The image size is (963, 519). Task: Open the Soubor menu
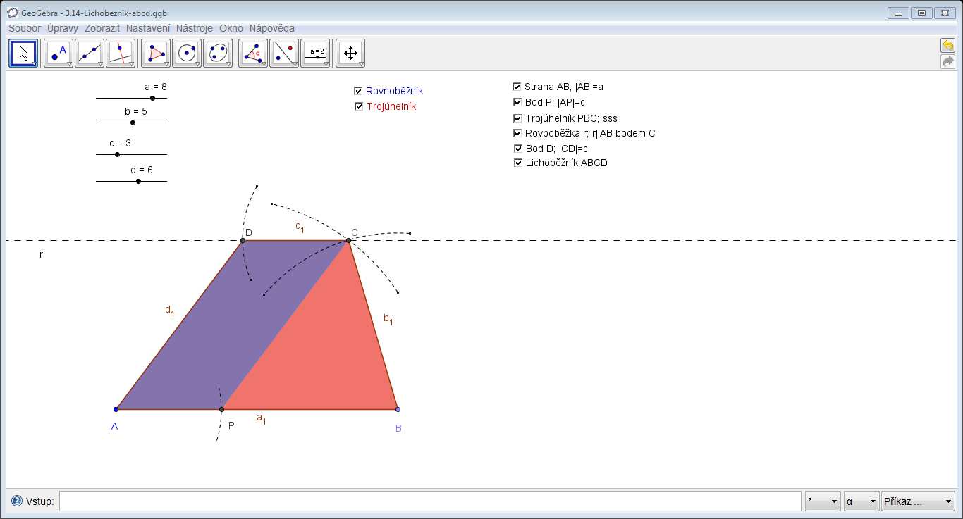point(25,28)
